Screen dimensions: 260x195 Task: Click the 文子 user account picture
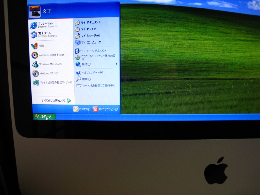pyautogui.click(x=35, y=12)
